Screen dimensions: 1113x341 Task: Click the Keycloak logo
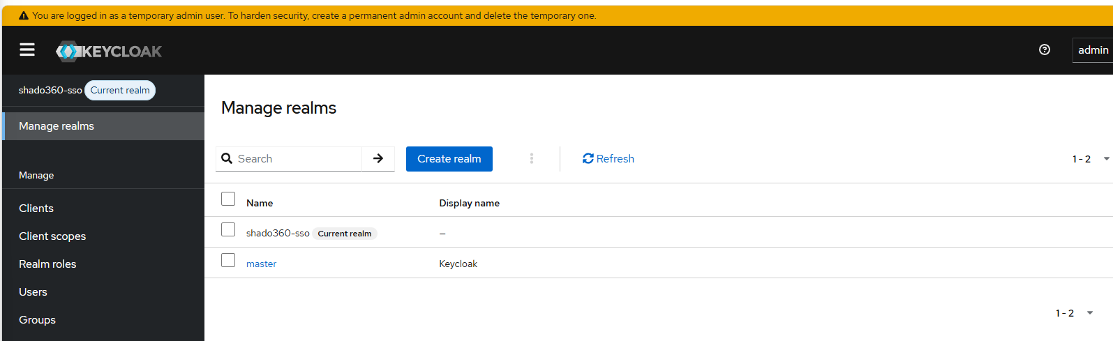(109, 51)
